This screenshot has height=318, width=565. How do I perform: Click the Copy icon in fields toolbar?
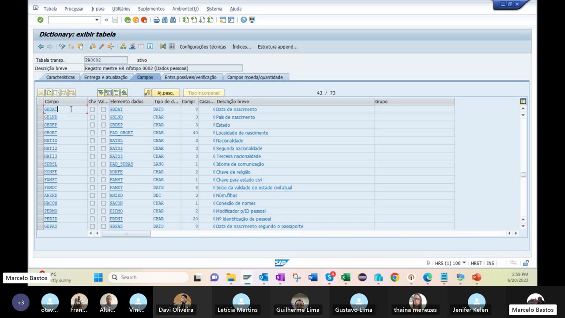tap(49, 93)
